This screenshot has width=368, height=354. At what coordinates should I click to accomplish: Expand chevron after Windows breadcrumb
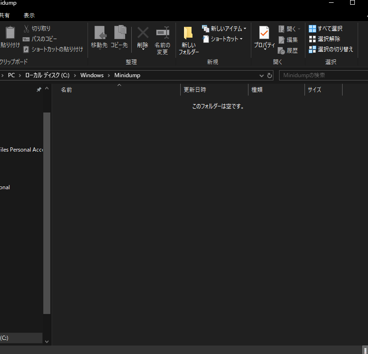[109, 76]
